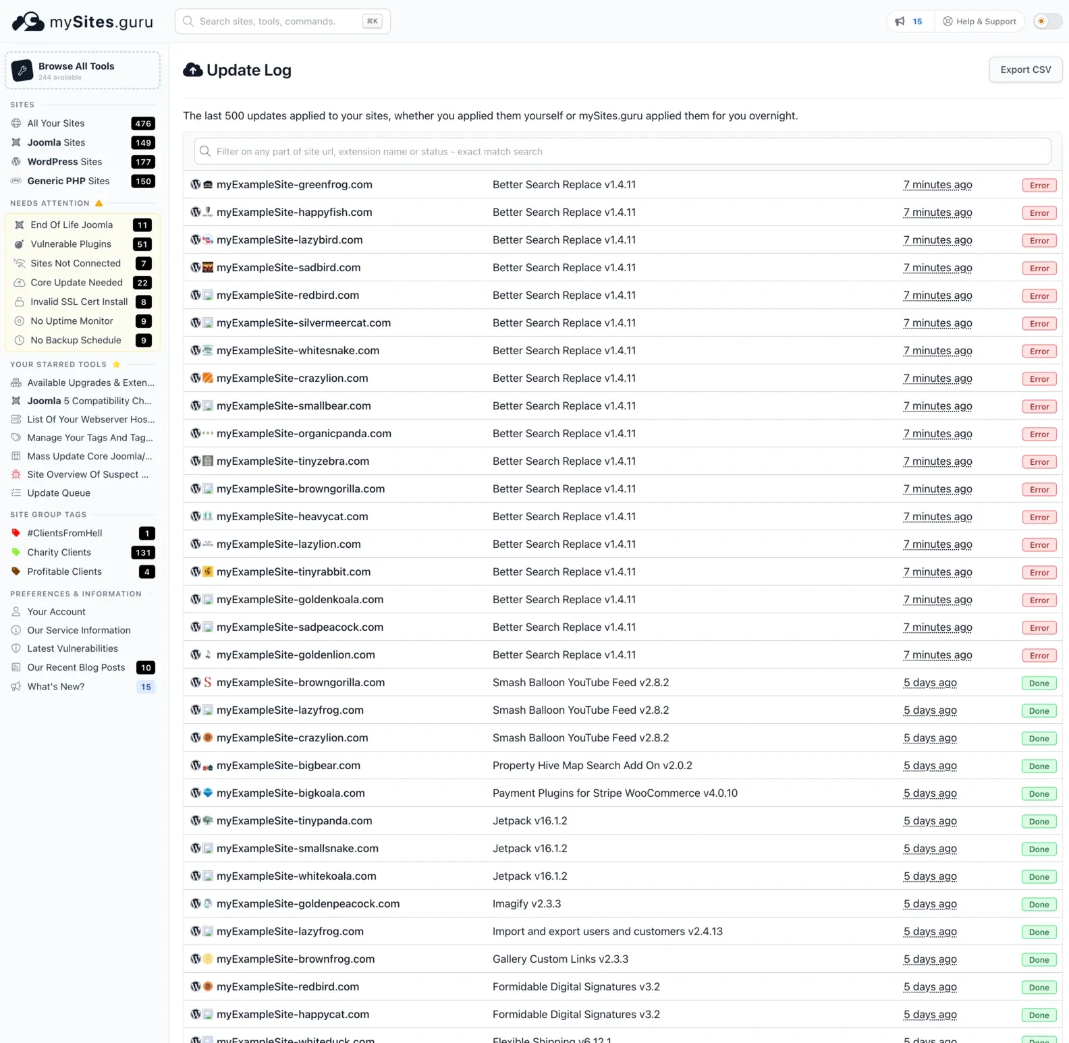Click the favicon beside myExampleSite-crazylion.com Better Search Replace
Screen dimensions: 1069x1043
tap(209, 378)
